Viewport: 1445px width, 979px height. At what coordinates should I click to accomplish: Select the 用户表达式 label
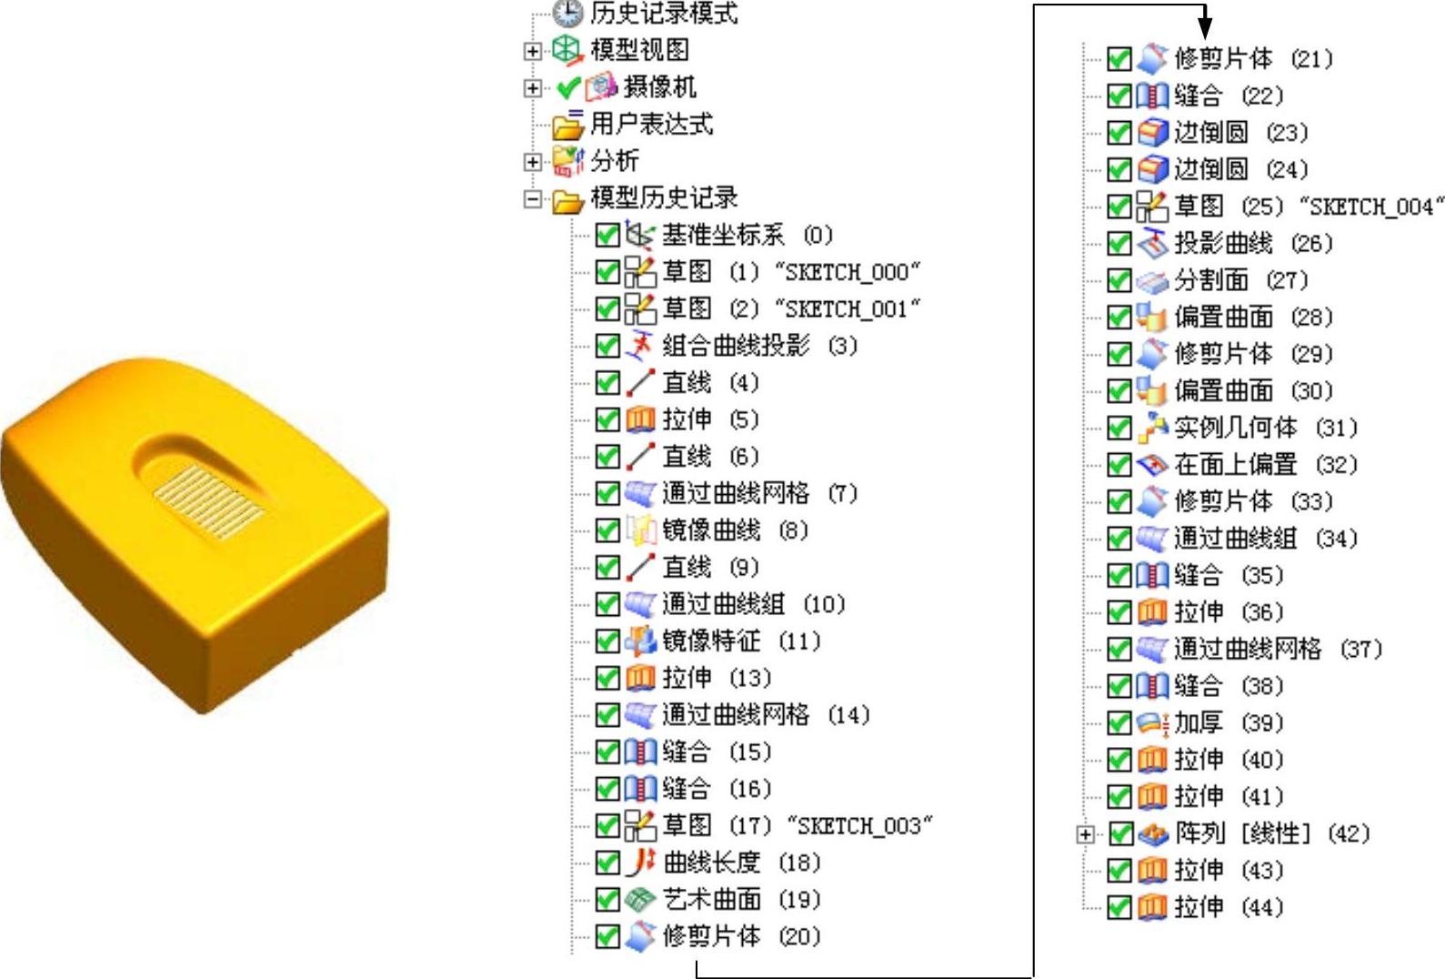[651, 124]
